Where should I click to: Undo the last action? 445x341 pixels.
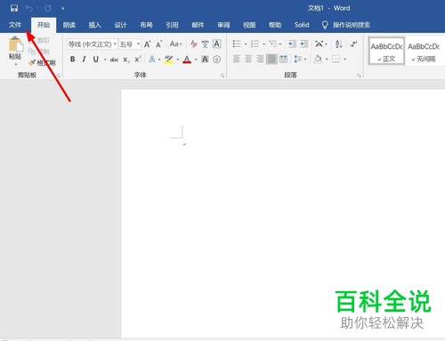28,8
